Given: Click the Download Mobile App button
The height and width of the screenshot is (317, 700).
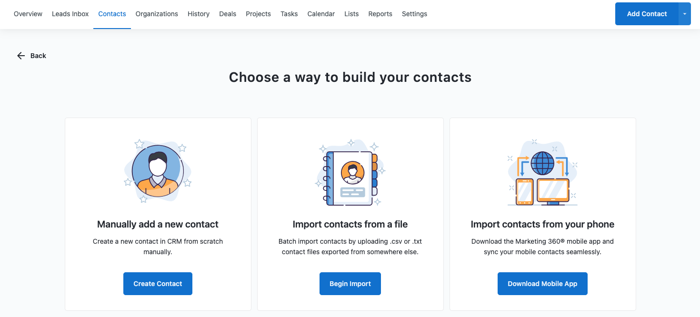Looking at the screenshot, I should point(542,284).
